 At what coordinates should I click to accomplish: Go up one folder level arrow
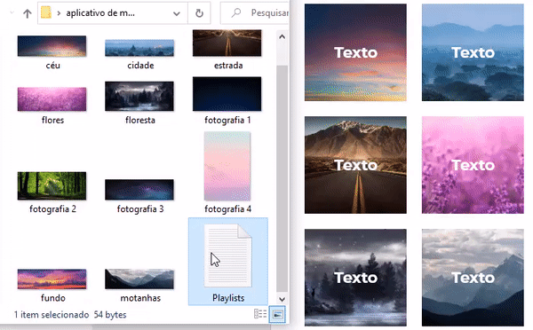point(28,13)
